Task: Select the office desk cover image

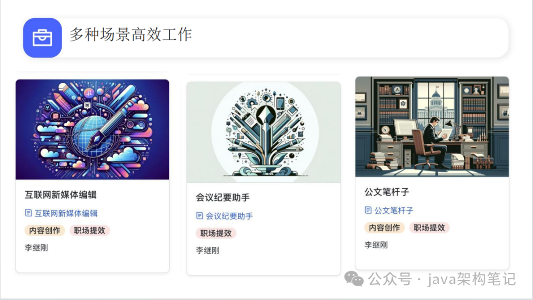Action: (432, 127)
